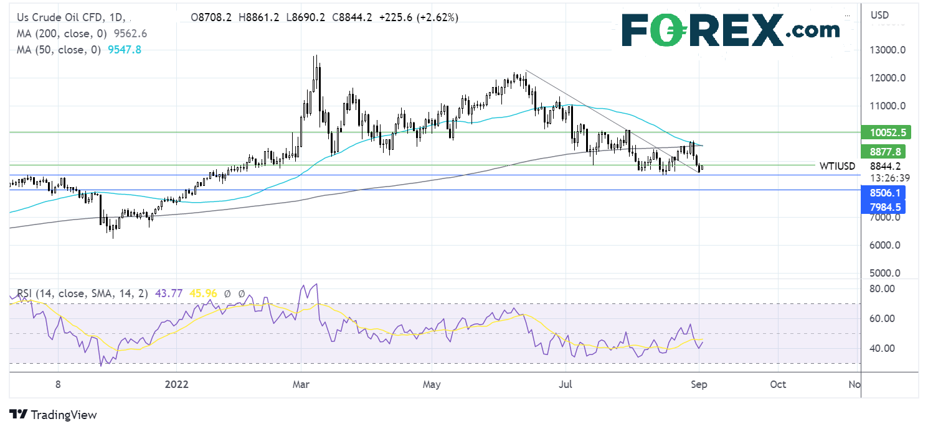Click the May label on time axis
The height and width of the screenshot is (429, 928).
[431, 385]
